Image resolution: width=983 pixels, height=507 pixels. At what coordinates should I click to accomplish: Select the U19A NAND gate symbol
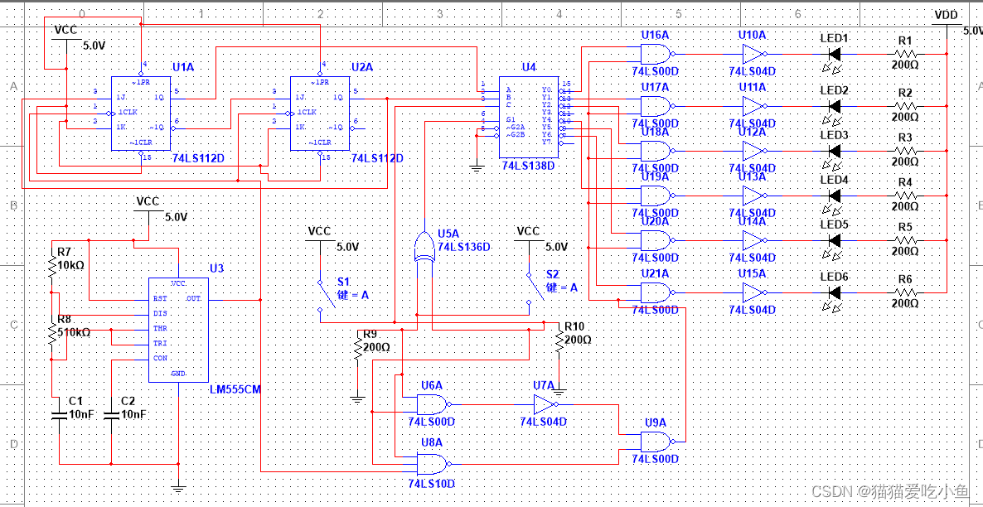658,196
